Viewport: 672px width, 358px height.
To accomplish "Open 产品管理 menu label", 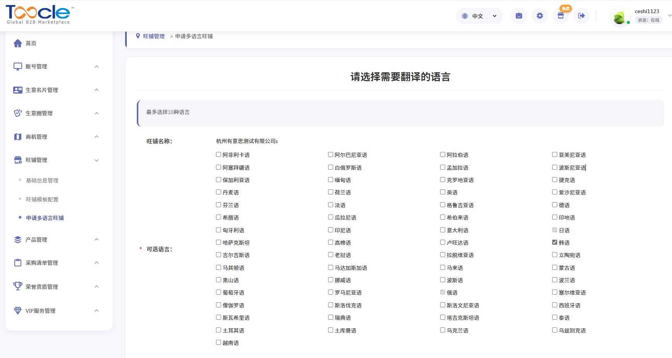I will point(36,240).
